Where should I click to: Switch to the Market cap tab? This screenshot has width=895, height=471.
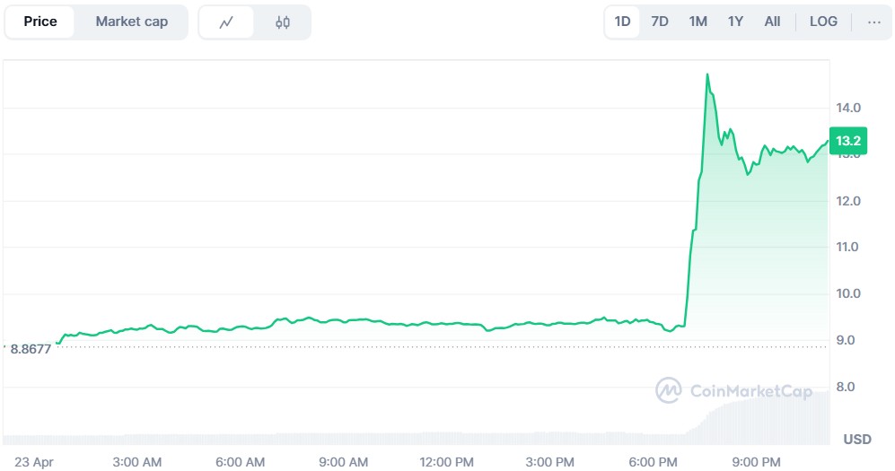131,22
